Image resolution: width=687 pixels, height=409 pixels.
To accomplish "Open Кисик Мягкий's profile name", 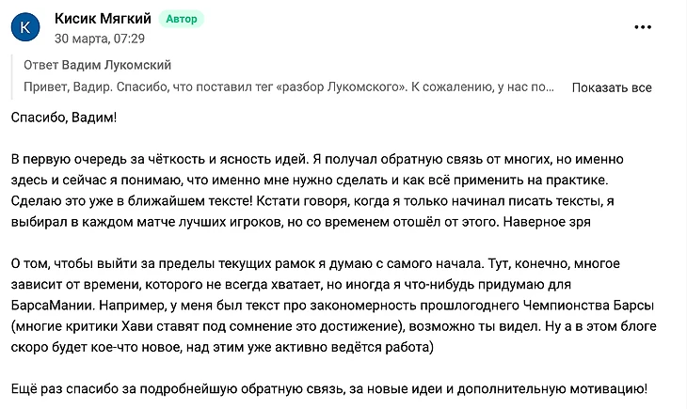I will [103, 19].
